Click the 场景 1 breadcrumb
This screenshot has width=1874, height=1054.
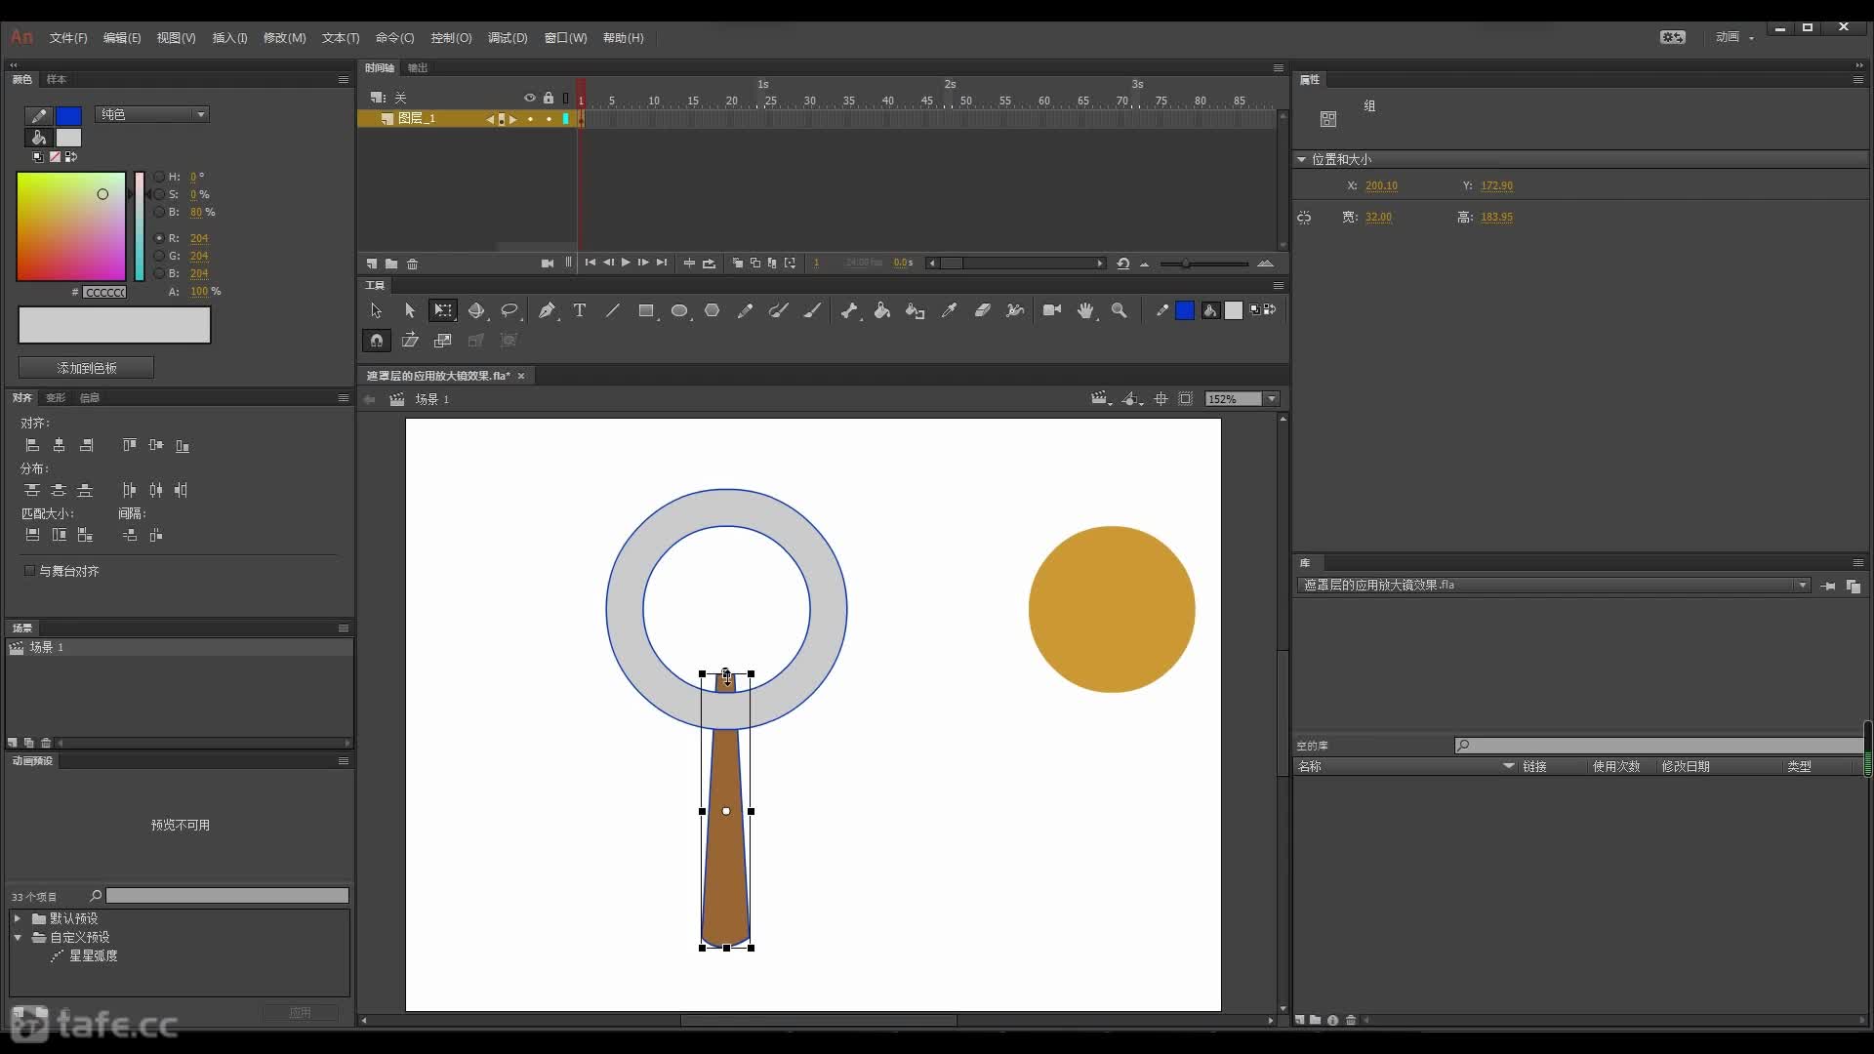click(432, 399)
